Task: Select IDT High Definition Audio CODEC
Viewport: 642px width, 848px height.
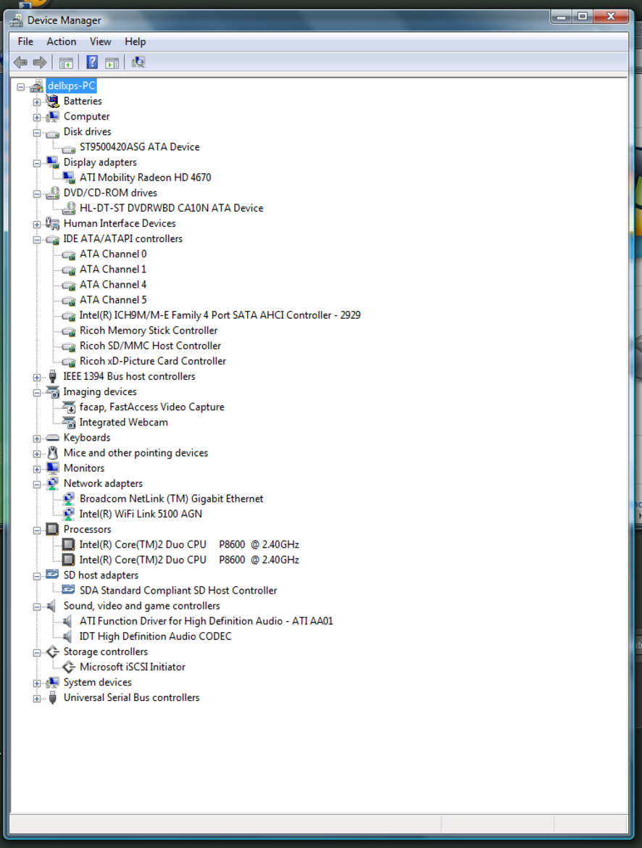Action: click(156, 636)
